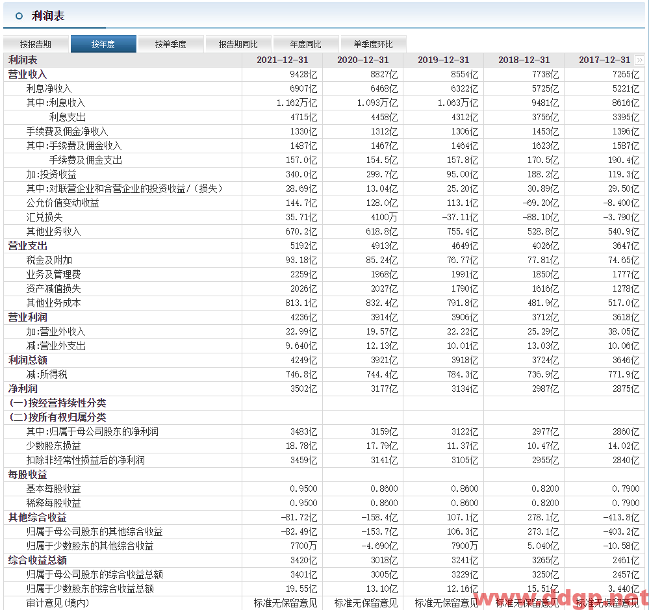Click the 加:投资收益 row label
This screenshot has width=649, height=610.
coord(51,175)
